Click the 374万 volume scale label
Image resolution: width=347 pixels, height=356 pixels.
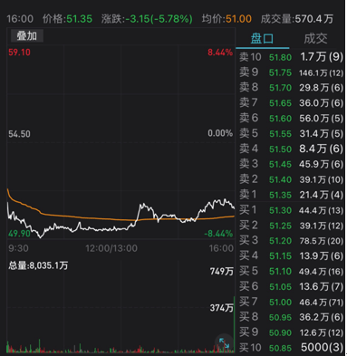(222, 308)
